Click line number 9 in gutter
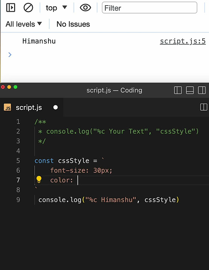Screen dimensions: 209x270 (18, 200)
